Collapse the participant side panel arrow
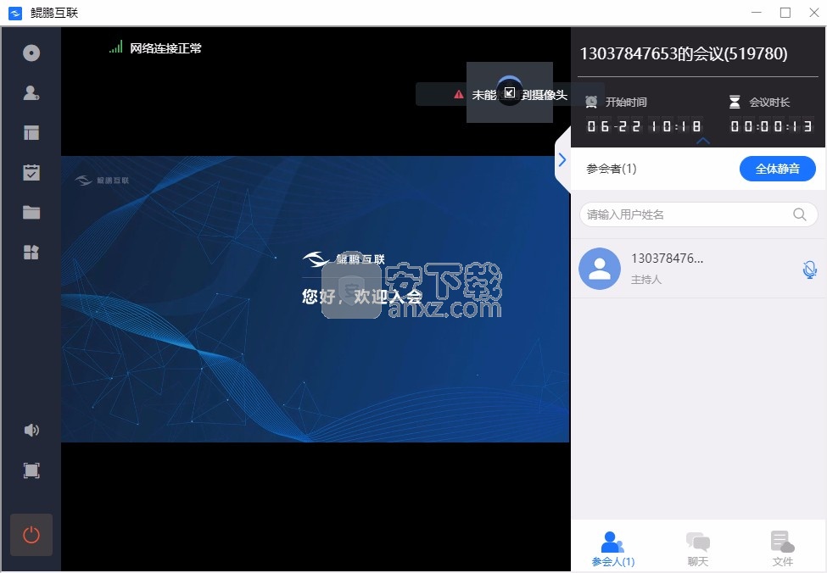The width and height of the screenshot is (827, 573). tap(562, 159)
